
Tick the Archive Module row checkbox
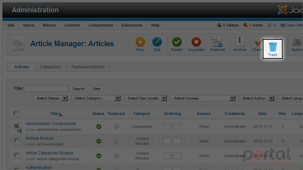click(x=17, y=141)
